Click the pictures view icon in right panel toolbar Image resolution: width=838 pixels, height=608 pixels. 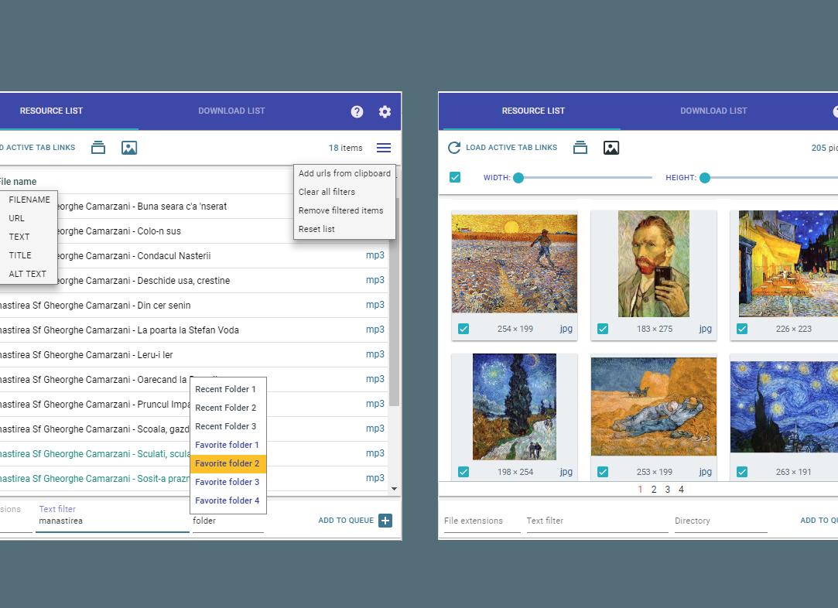611,148
